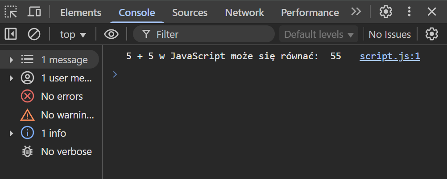This screenshot has width=447, height=179.
Task: Expand the 1 user messages group arrow
Action: 11,78
